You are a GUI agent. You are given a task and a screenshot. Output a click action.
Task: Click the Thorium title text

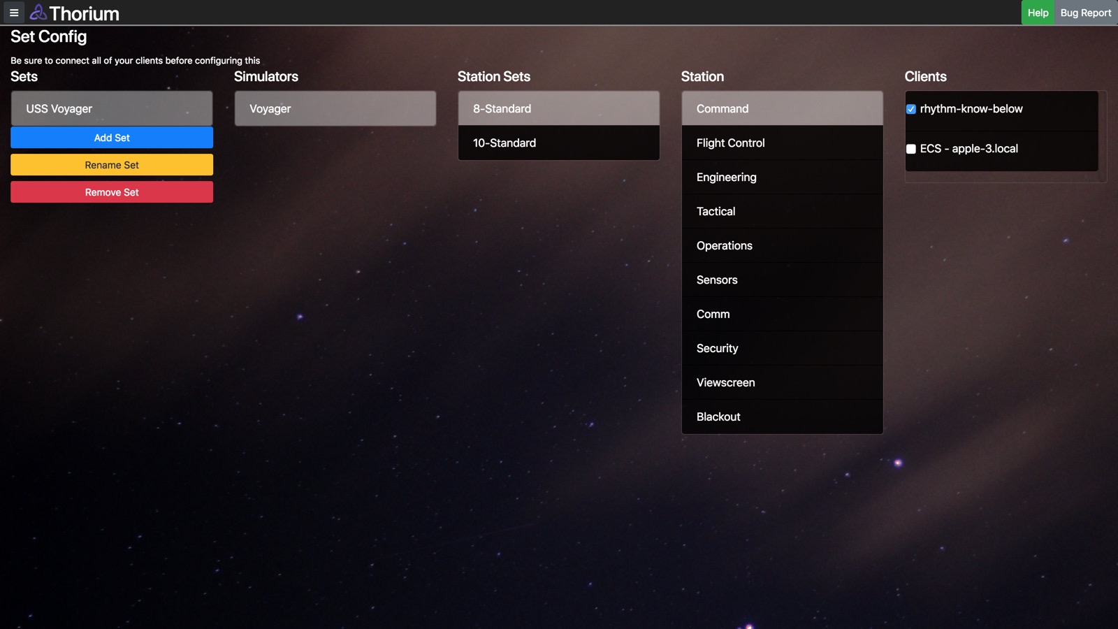84,13
